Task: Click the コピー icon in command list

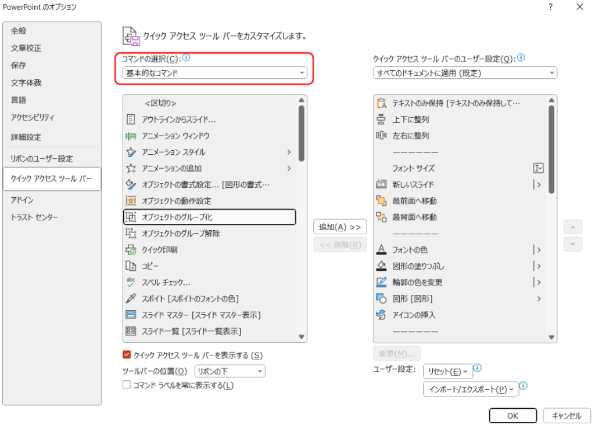Action: point(131,266)
